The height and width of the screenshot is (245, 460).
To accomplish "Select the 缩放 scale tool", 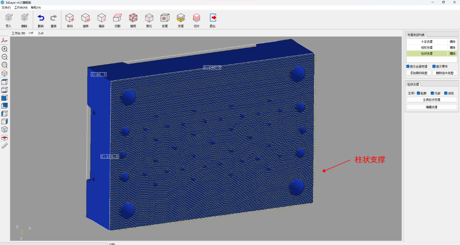I will (101, 18).
